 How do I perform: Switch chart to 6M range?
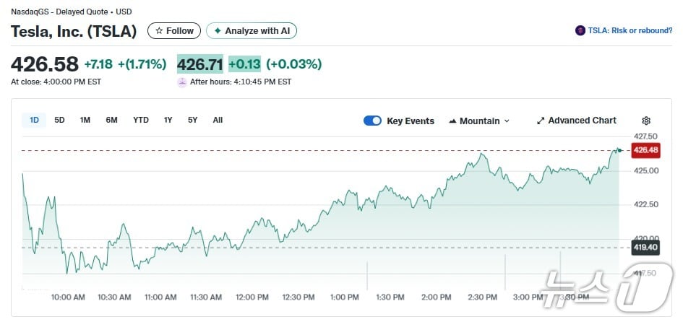pyautogui.click(x=111, y=120)
